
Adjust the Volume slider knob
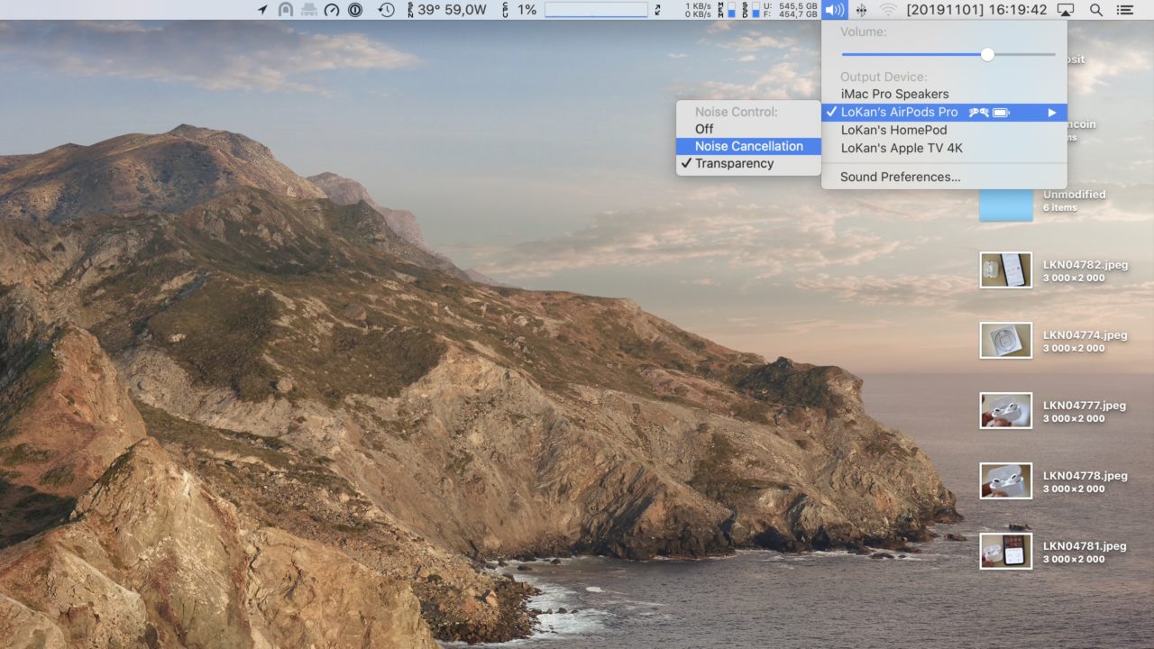click(987, 54)
